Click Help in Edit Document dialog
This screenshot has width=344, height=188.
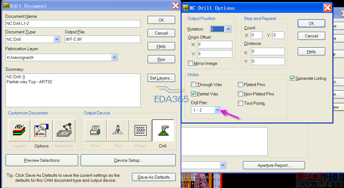tap(161, 46)
